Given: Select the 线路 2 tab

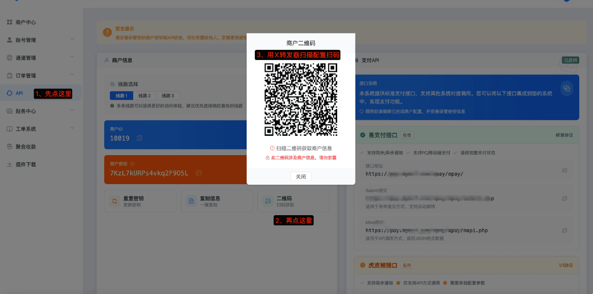Looking at the screenshot, I should (x=144, y=96).
